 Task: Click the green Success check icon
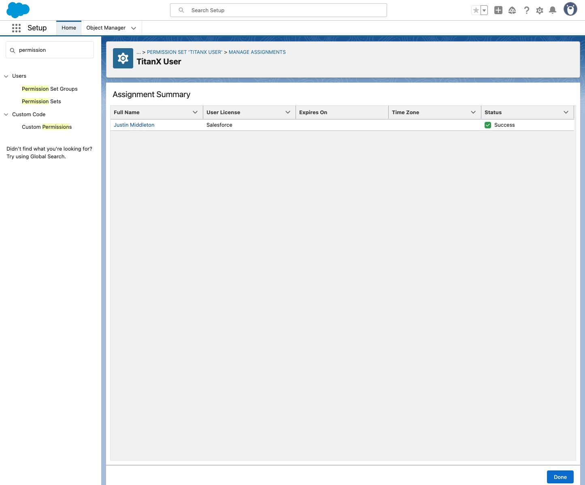tap(488, 125)
